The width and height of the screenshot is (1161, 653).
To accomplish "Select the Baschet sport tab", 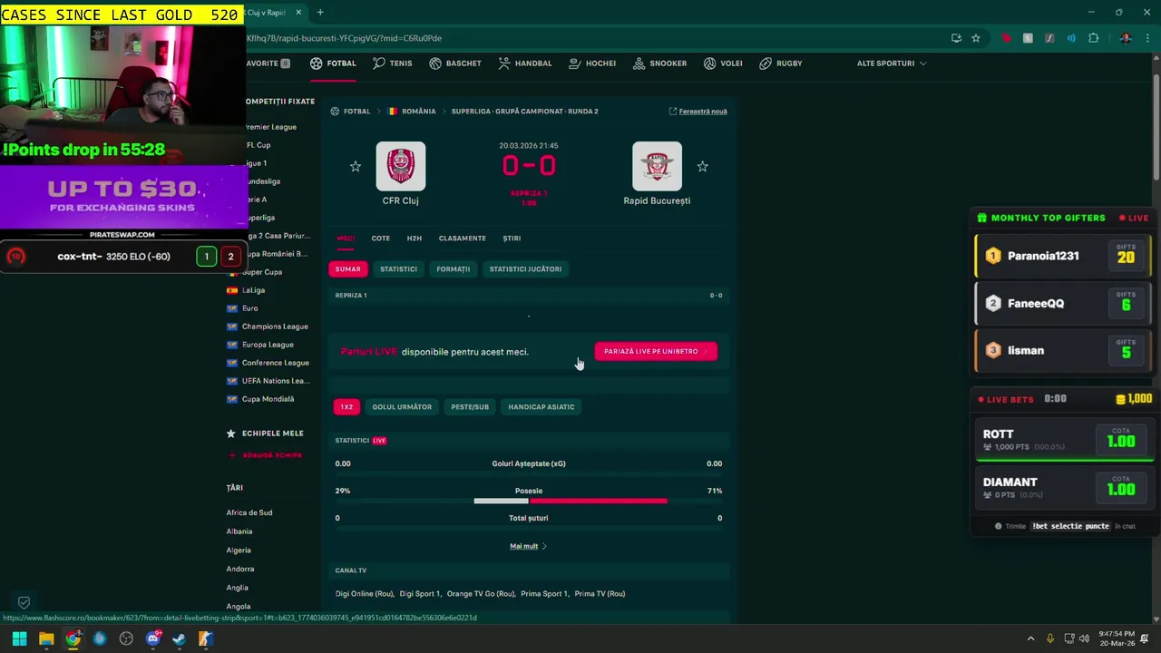I will [x=455, y=63].
